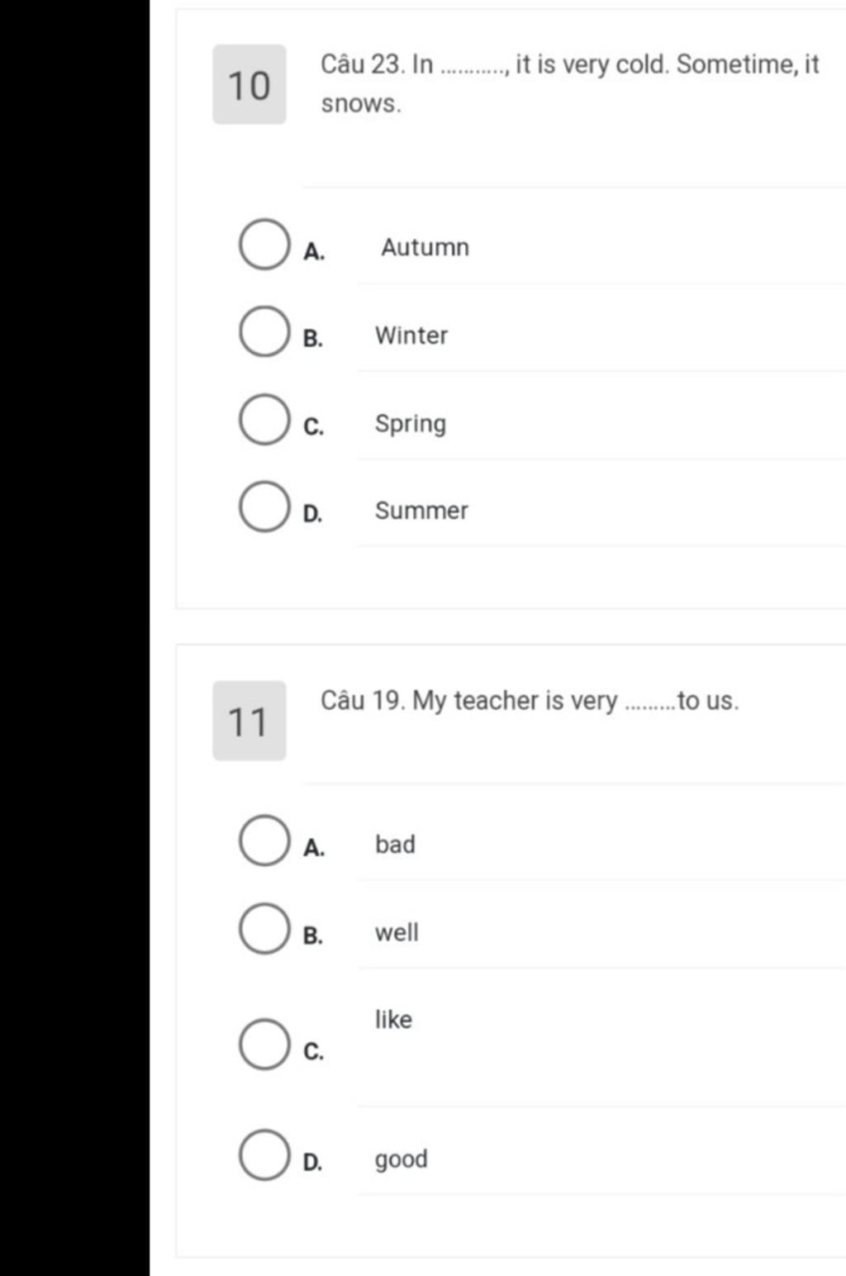Select radio button for answer A Autumn
Viewport: 846px width, 1276px height.
pyautogui.click(x=264, y=245)
